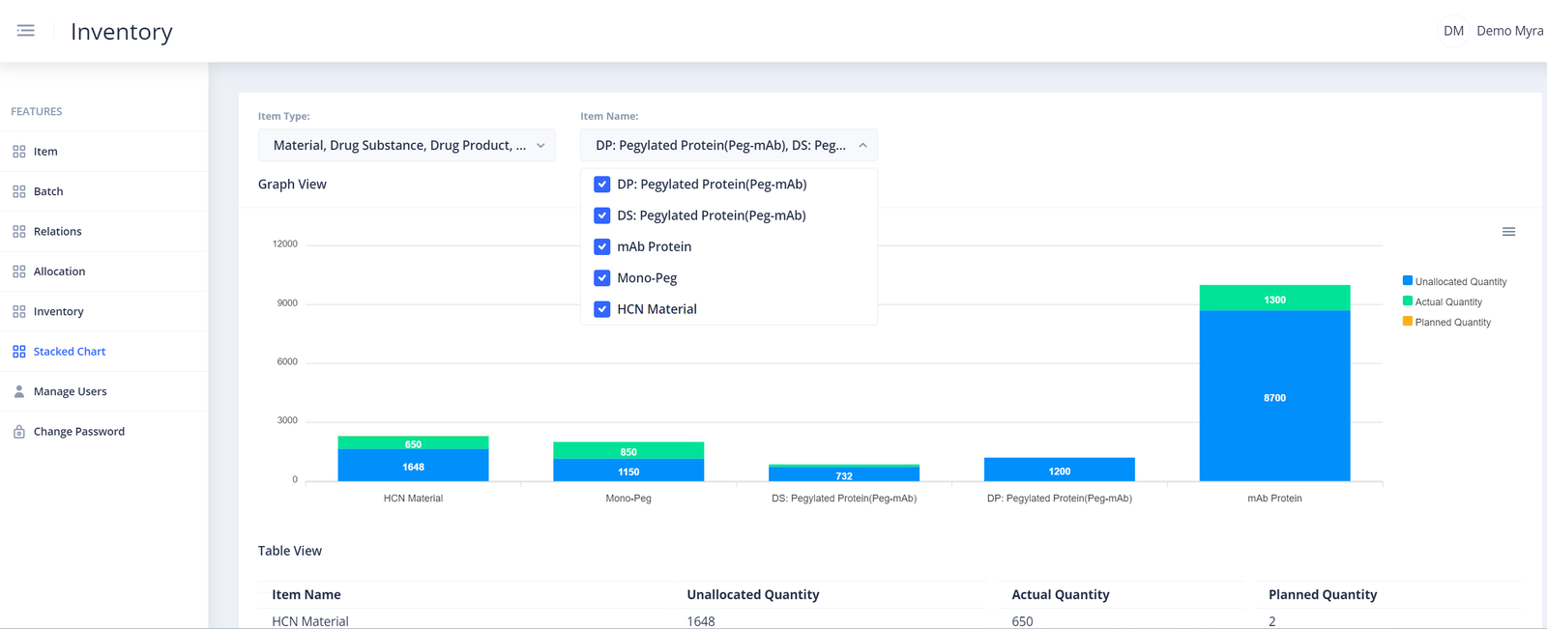Click the HCN Material 1648 blue bar

click(413, 466)
